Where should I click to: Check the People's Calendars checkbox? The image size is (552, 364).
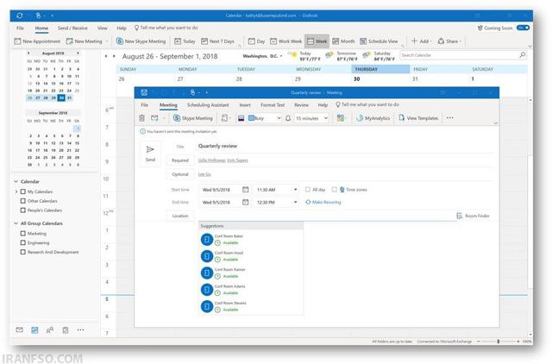23,210
